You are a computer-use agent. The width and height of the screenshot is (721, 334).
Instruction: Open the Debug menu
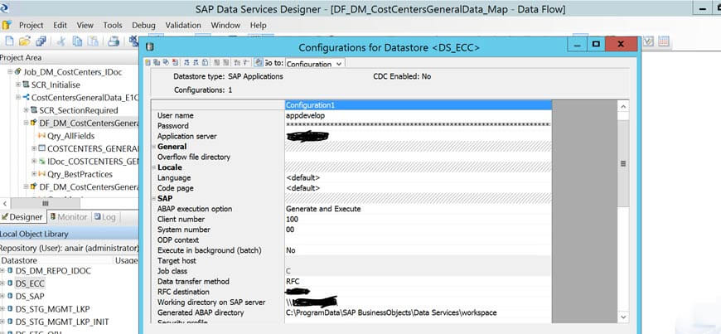coord(144,26)
